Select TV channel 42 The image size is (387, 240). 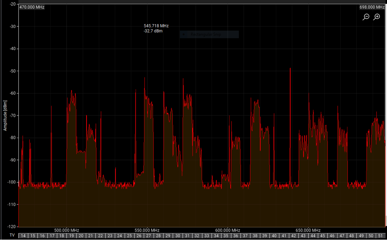(x=294, y=236)
